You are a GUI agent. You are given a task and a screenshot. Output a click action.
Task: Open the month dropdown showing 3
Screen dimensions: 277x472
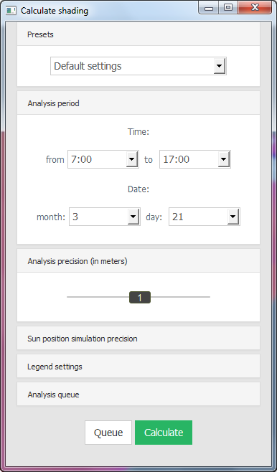(x=105, y=217)
